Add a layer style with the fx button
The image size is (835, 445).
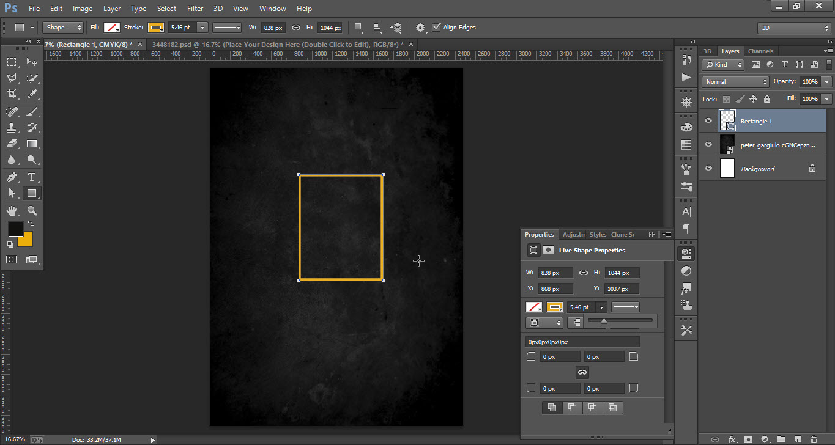[732, 439]
